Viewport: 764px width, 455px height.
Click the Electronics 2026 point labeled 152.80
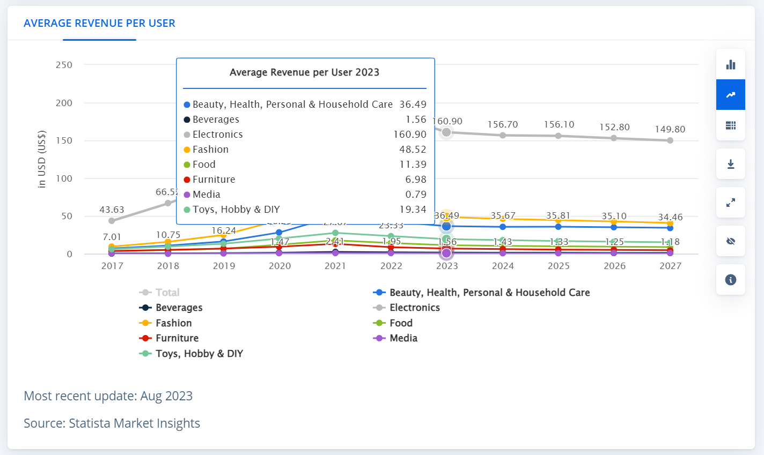614,138
